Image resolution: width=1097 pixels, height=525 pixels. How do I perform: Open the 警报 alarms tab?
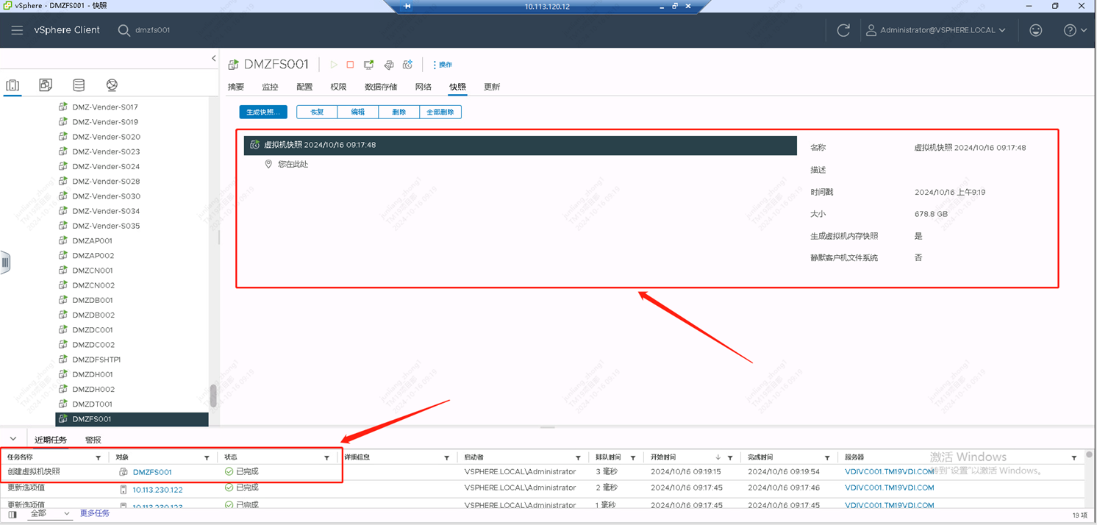click(x=93, y=440)
